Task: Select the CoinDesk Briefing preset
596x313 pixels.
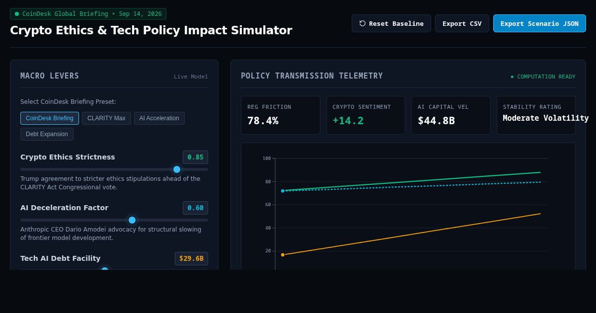Action: [50, 118]
